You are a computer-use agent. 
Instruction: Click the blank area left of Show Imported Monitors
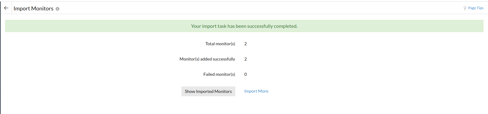point(92,91)
